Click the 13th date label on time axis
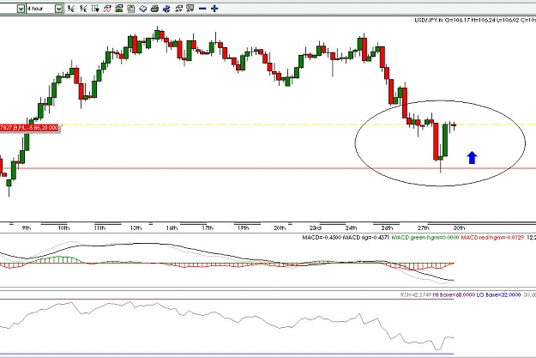 tap(136, 228)
